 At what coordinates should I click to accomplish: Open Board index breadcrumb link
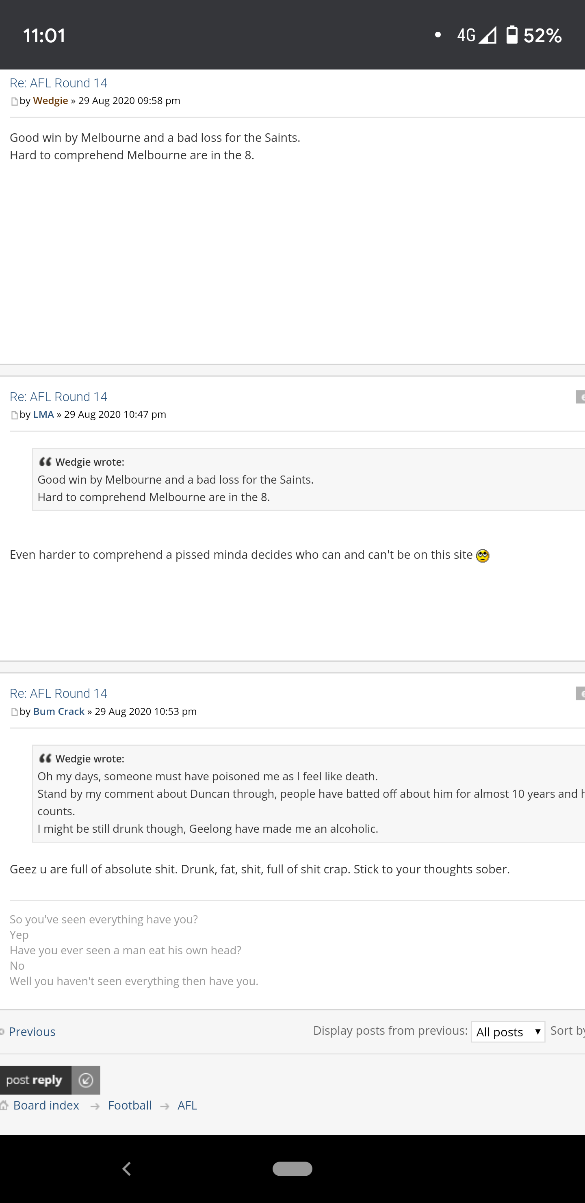pyautogui.click(x=46, y=1105)
